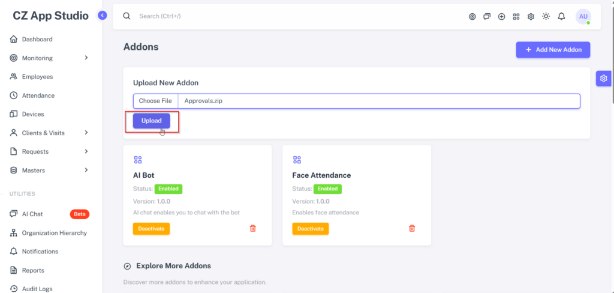Deactivate the Face Attendance addon

[x=311, y=229]
